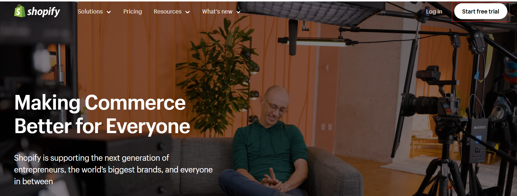Click the shopify wordmark text
517x196 pixels.
pos(44,12)
